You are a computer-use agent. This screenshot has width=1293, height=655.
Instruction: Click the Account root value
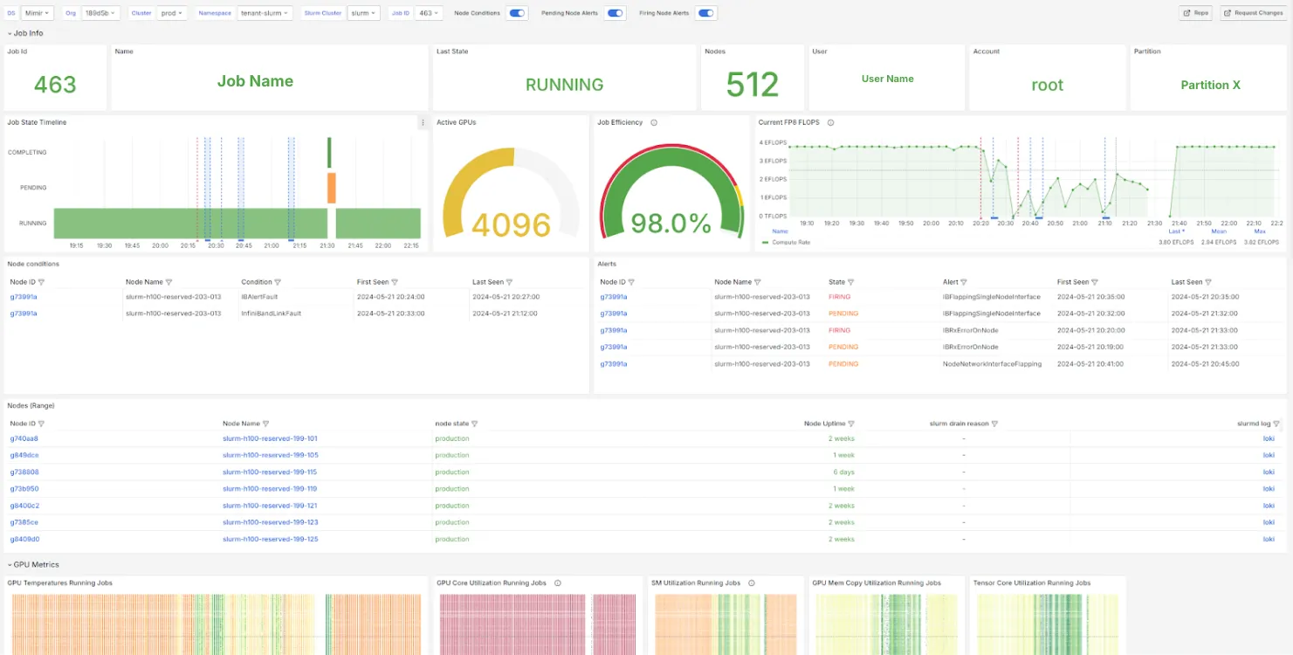click(1047, 85)
